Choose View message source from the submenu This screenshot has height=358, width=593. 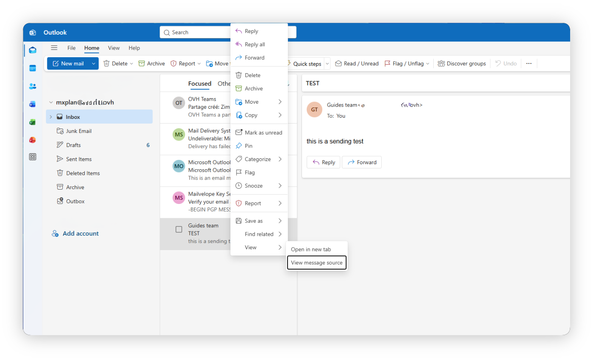tap(316, 262)
